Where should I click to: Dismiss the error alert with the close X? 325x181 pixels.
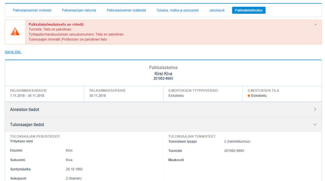316,24
